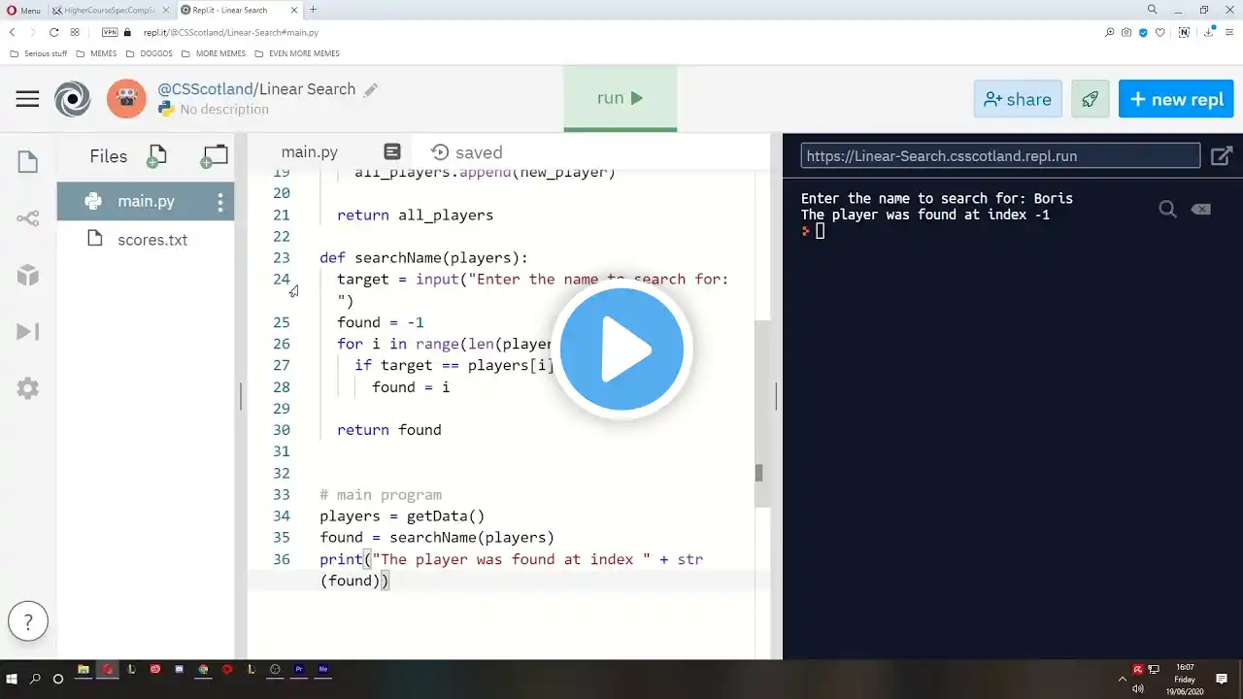Screen dimensions: 1243x699
Task: Click the 'return found' code line
Action: pos(389,429)
